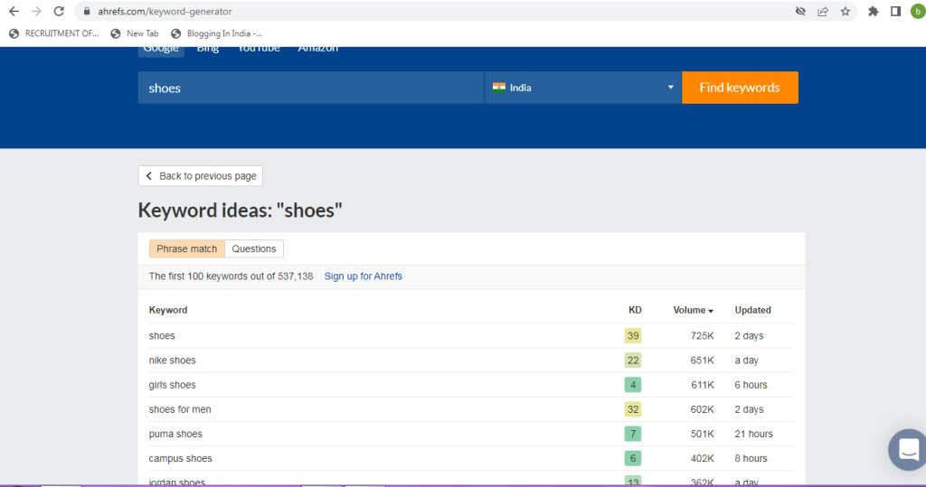Click the Updated column header
The width and height of the screenshot is (926, 487).
(753, 310)
